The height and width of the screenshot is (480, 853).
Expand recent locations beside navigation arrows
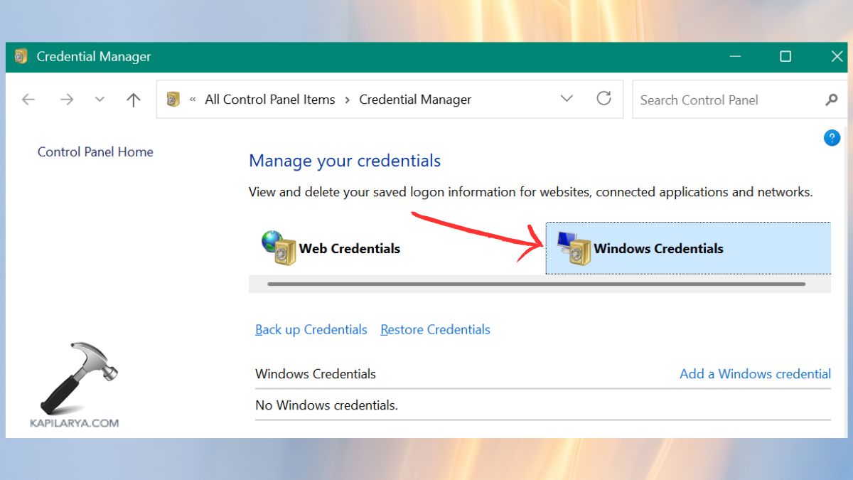click(x=100, y=100)
